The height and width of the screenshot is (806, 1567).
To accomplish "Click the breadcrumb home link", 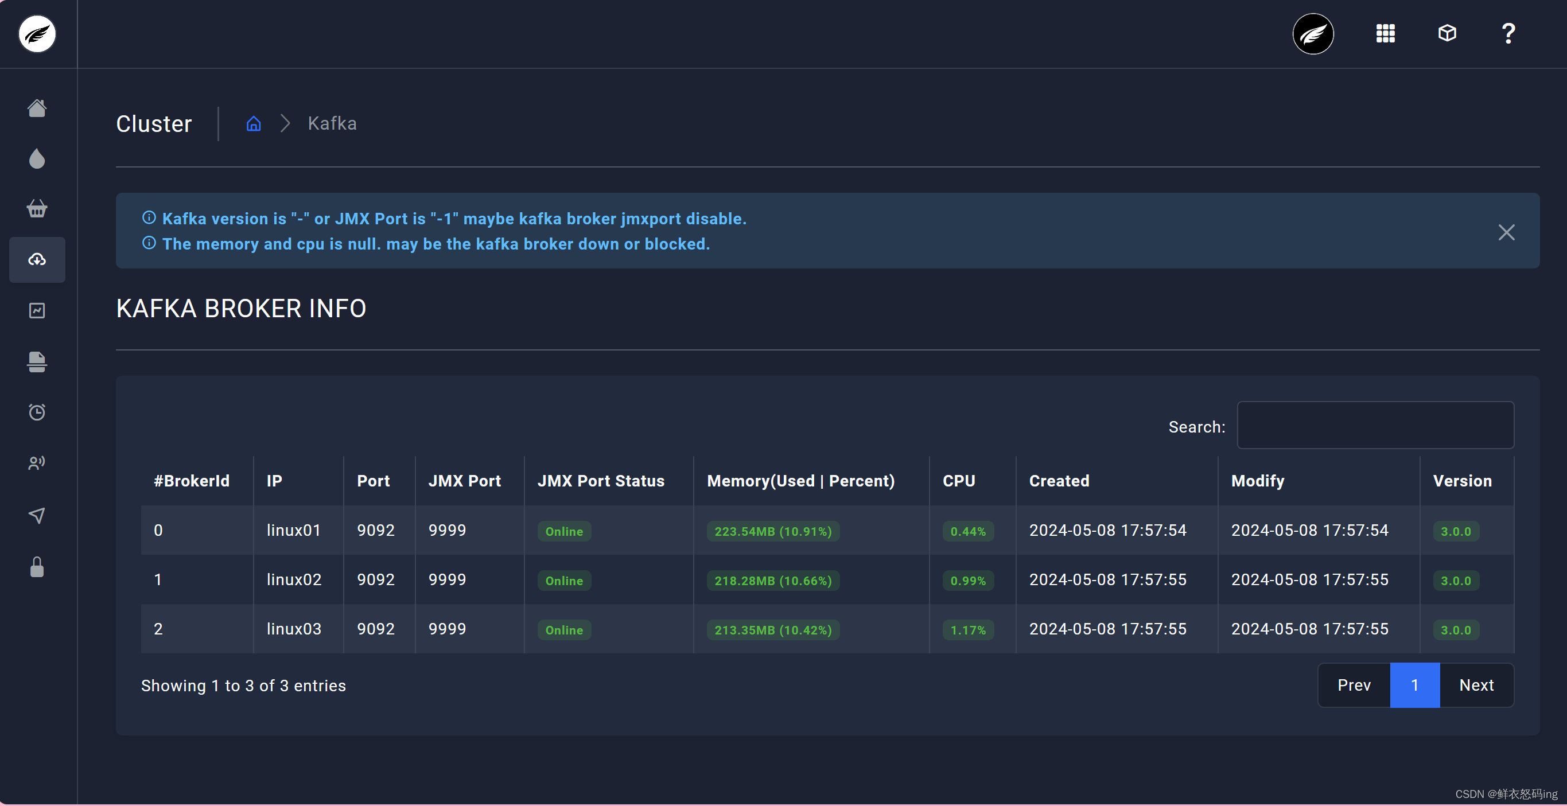I will (x=254, y=123).
